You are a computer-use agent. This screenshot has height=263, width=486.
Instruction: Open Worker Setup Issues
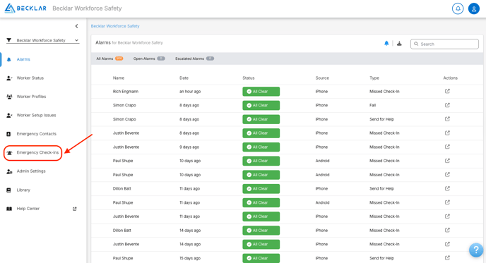point(36,115)
